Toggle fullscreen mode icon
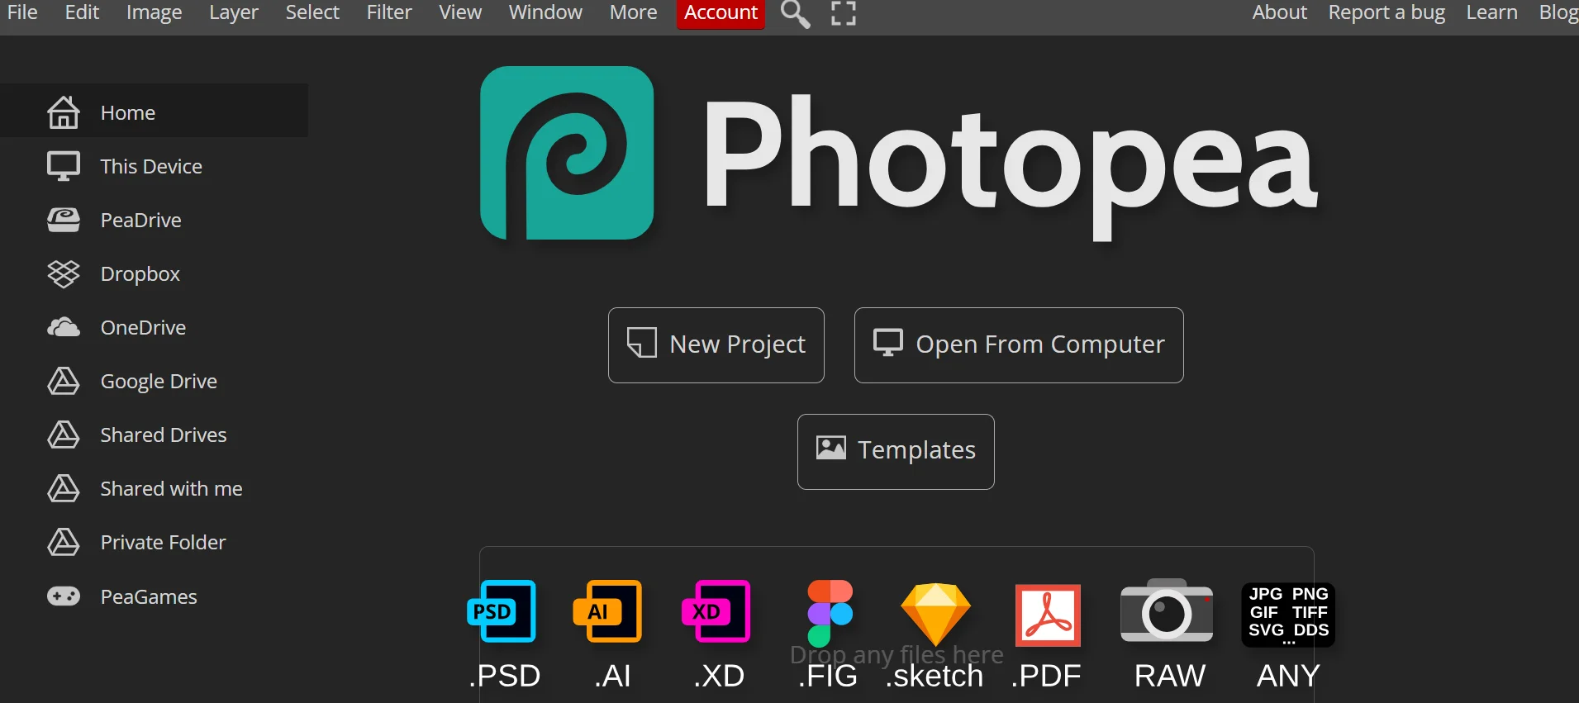 pyautogui.click(x=843, y=13)
